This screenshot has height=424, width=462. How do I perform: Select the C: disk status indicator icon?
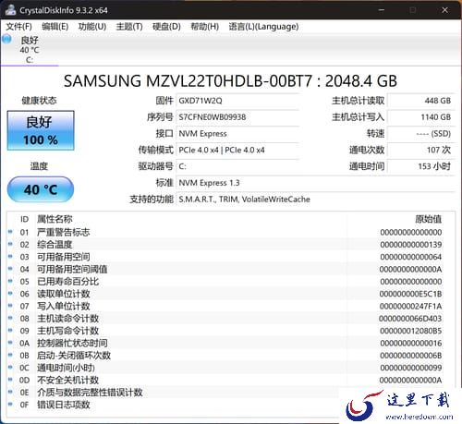(6, 39)
